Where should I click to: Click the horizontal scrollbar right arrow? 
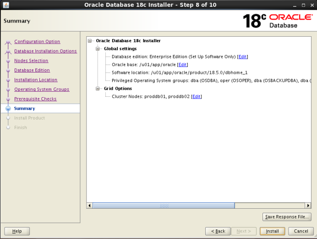(x=308, y=206)
